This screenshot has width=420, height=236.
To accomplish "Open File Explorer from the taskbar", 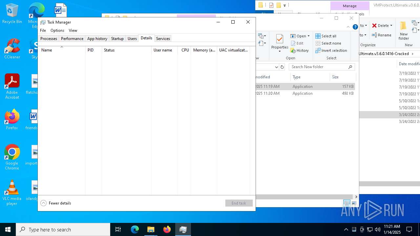I will [151, 229].
